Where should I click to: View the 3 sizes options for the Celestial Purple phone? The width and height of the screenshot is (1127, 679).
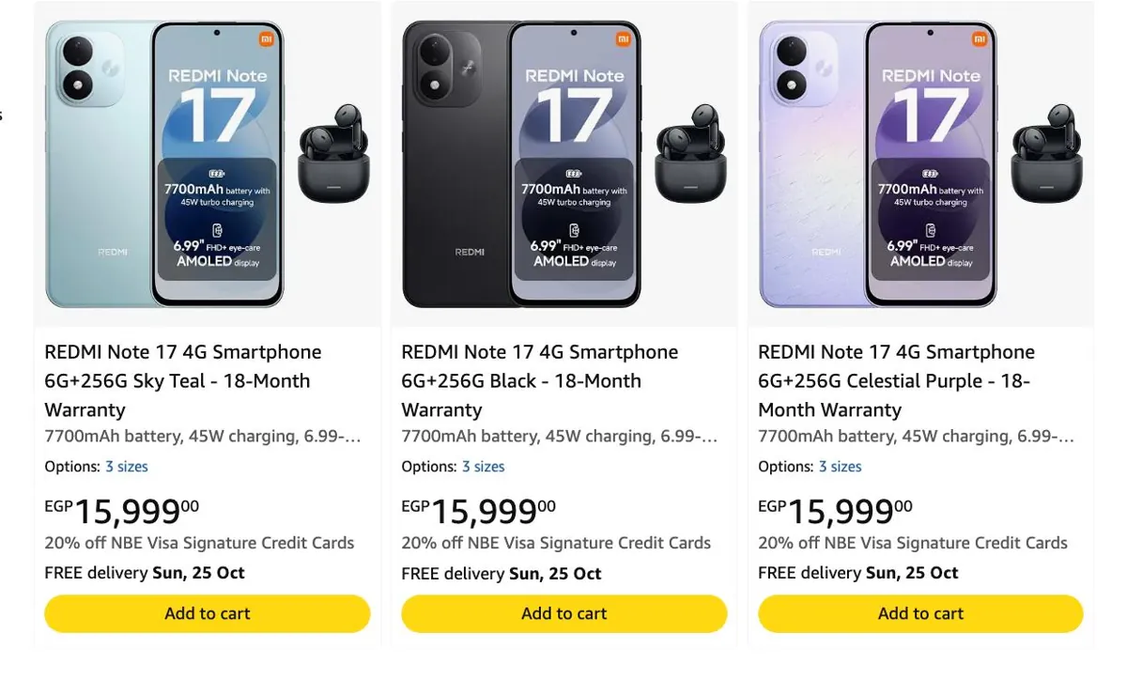point(840,467)
